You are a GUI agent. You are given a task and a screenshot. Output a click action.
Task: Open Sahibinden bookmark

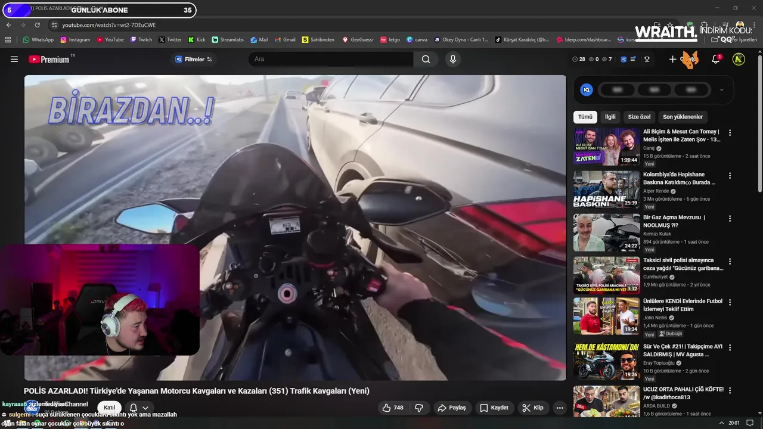point(318,40)
